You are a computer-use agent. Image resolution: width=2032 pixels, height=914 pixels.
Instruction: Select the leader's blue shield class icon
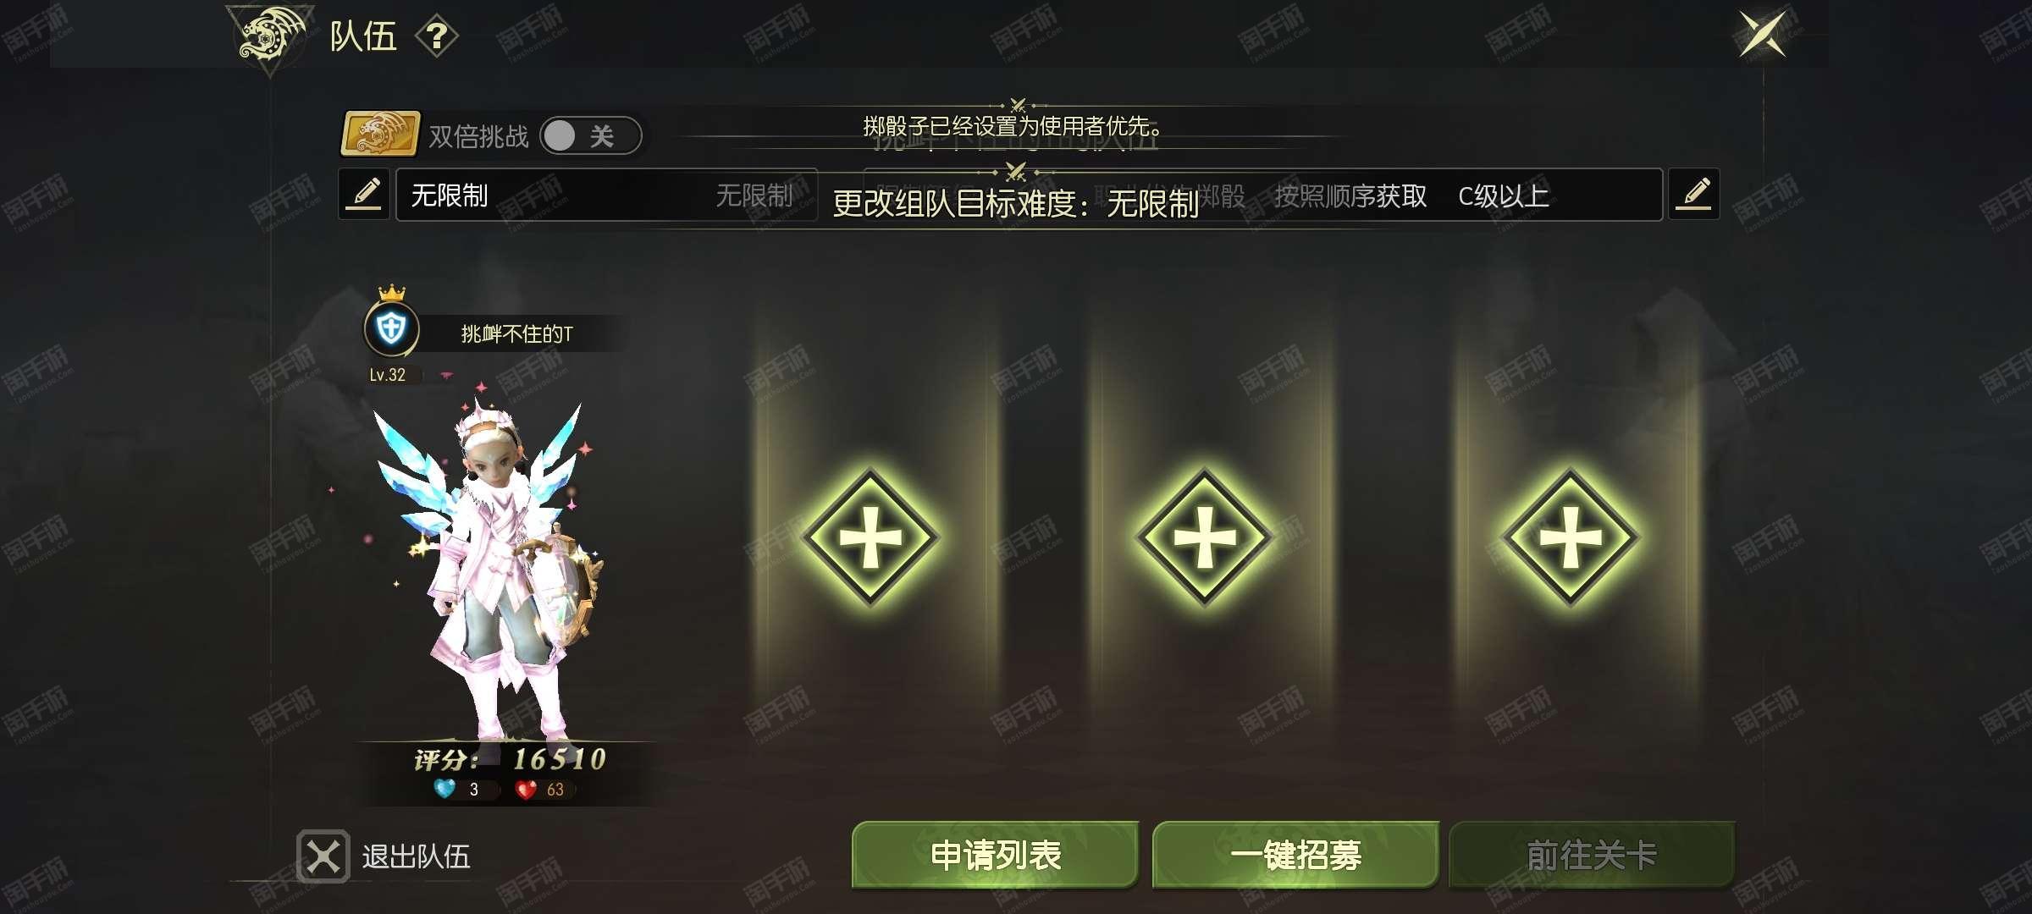[x=391, y=328]
